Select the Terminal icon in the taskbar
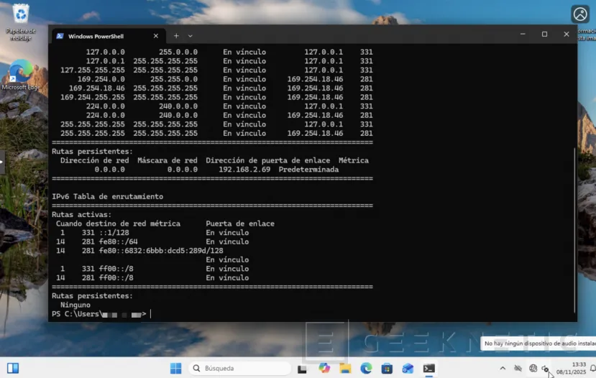 [428, 368]
